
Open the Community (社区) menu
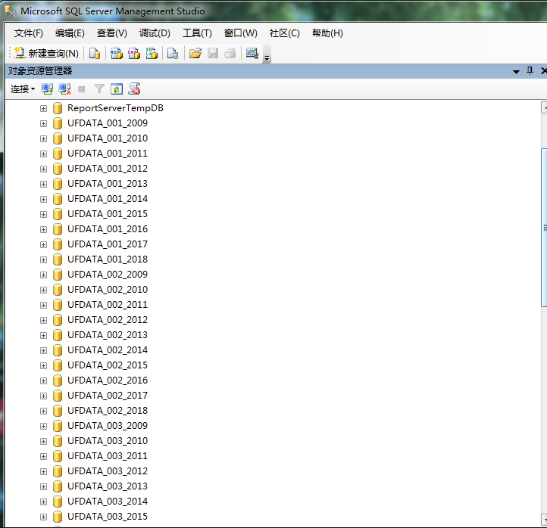click(285, 33)
